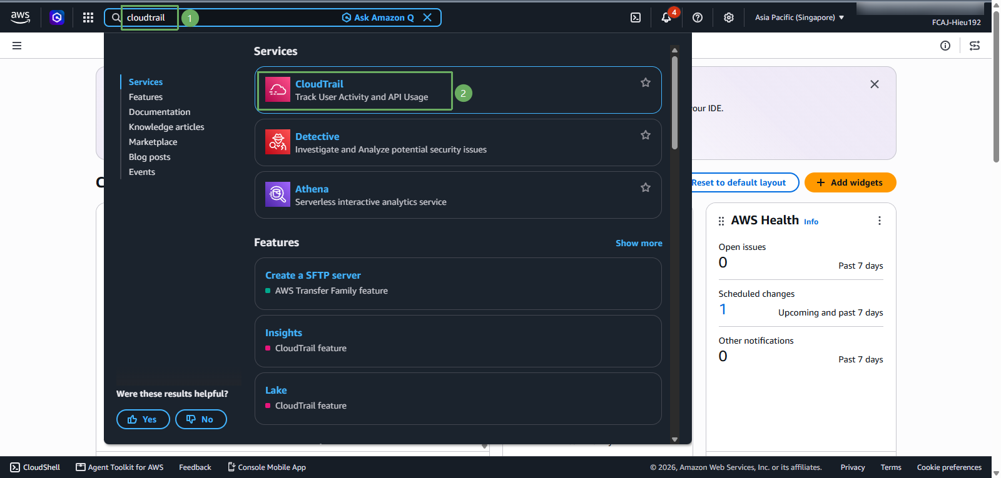Launch CloudShell from the top bar icon
The image size is (1001, 478).
click(x=636, y=17)
